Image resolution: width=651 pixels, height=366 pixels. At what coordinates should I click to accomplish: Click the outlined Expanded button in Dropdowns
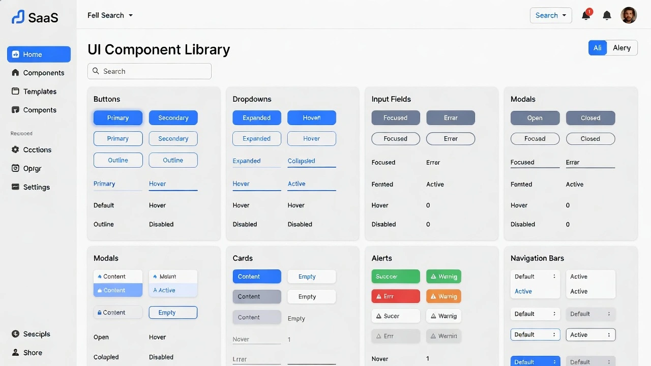257,138
